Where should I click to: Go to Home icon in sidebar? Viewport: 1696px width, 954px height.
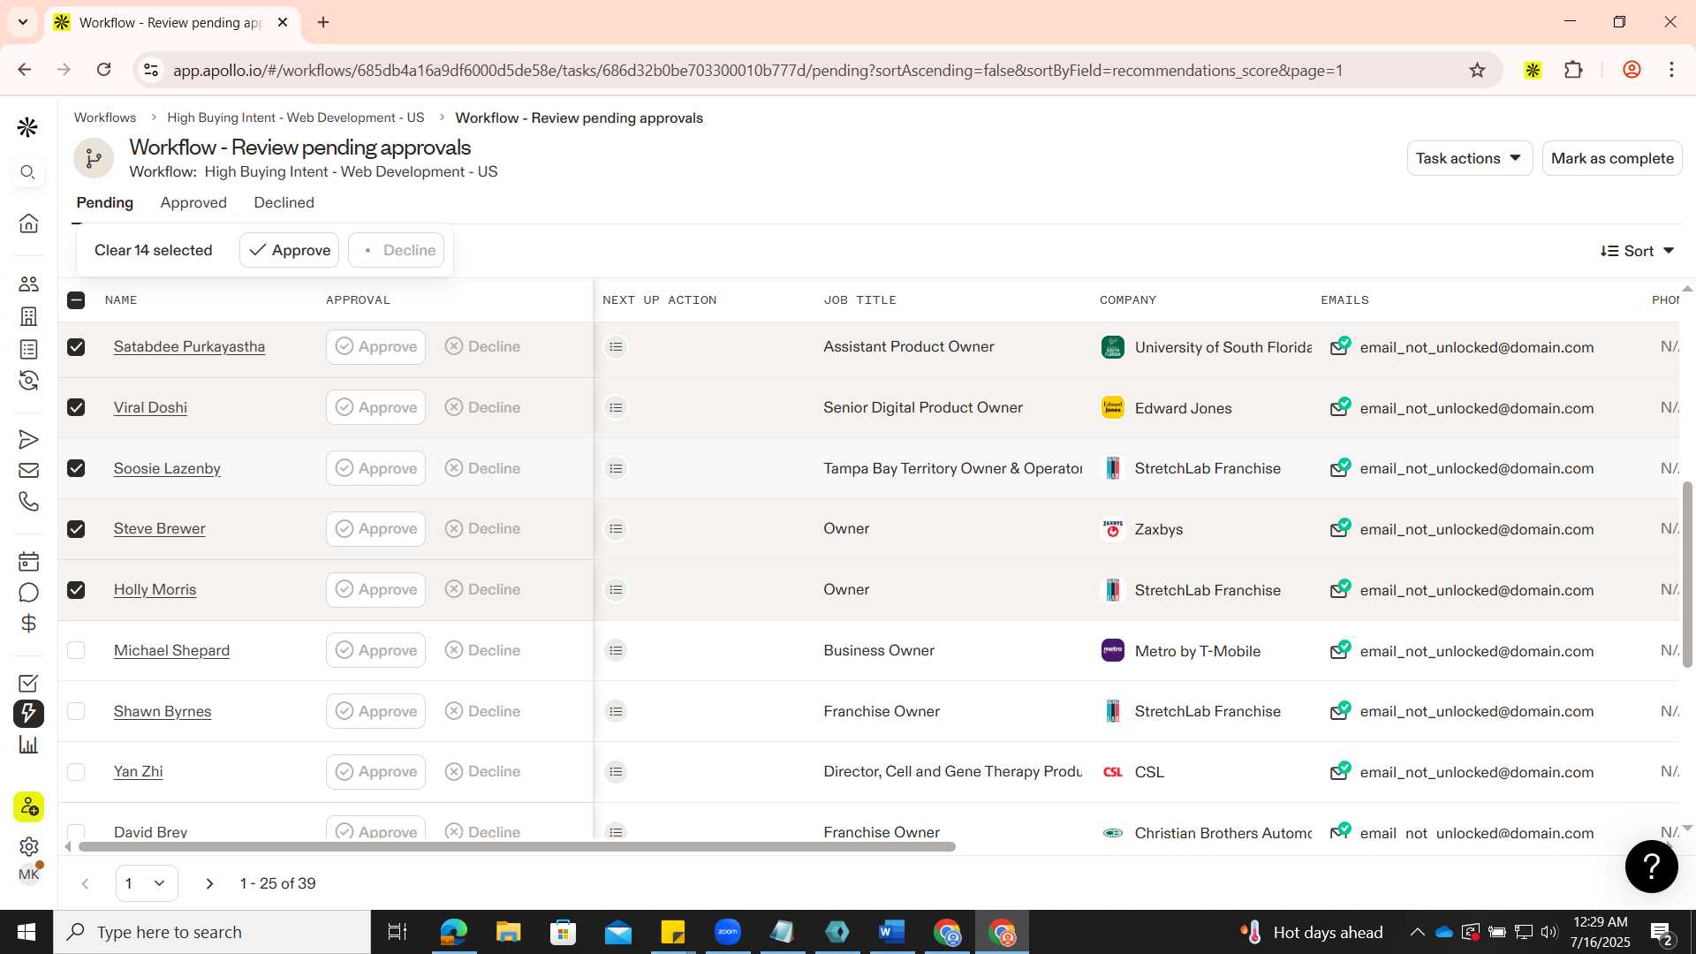click(28, 223)
